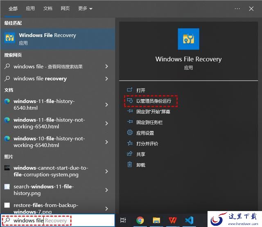Select 固定到"开始"屏幕 option
Viewport: 262px width, 227px height.
point(153,112)
